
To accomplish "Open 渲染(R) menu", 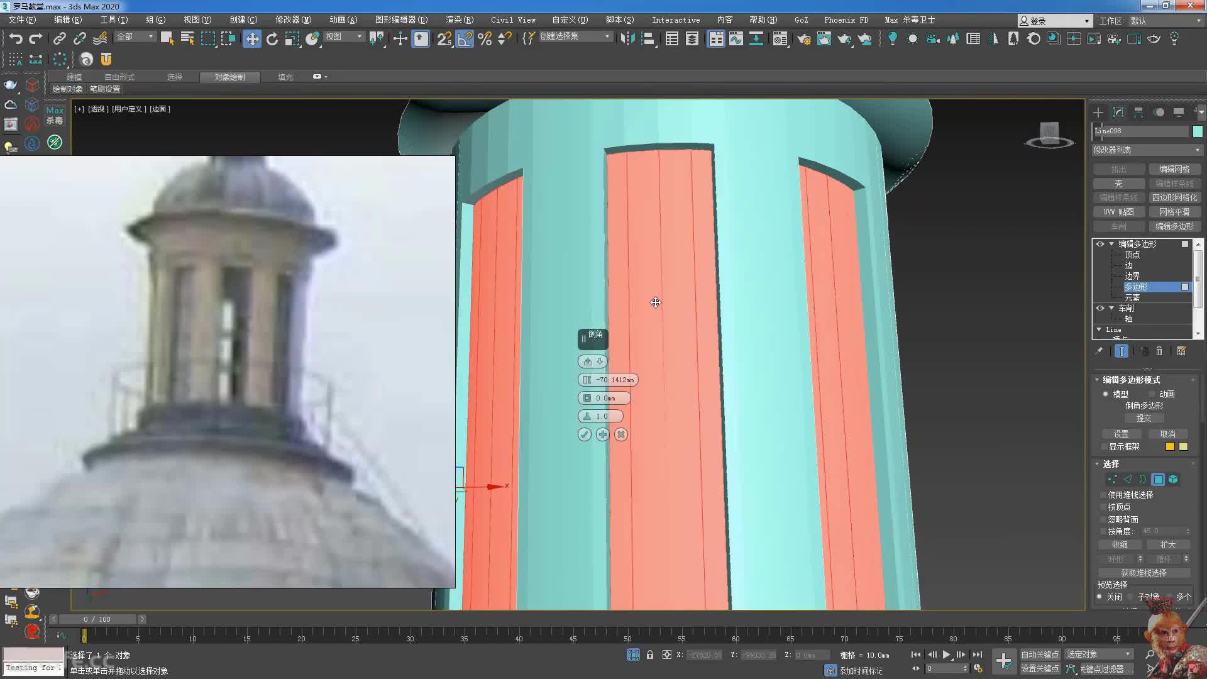I will click(460, 19).
